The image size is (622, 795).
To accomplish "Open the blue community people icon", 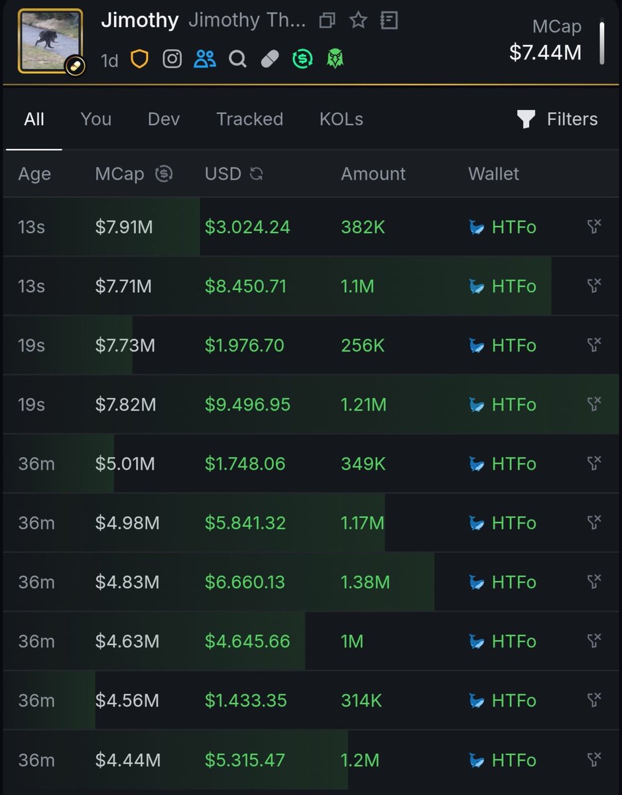I will pyautogui.click(x=205, y=60).
